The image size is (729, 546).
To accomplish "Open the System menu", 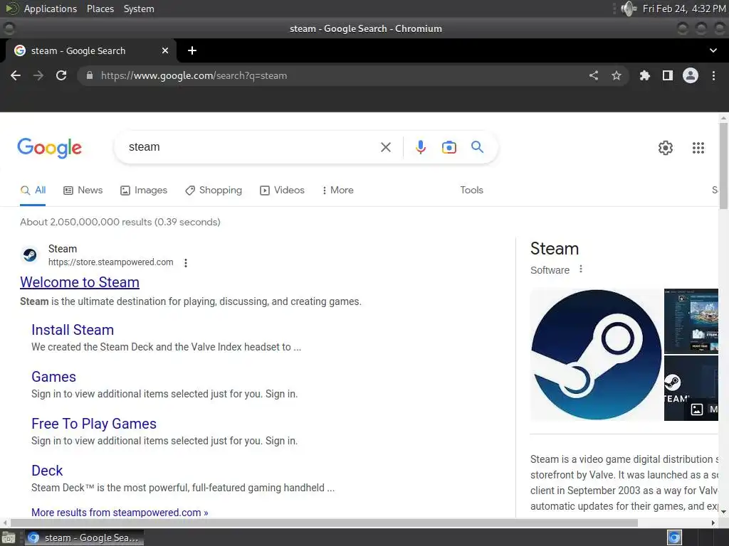I will coord(139,9).
